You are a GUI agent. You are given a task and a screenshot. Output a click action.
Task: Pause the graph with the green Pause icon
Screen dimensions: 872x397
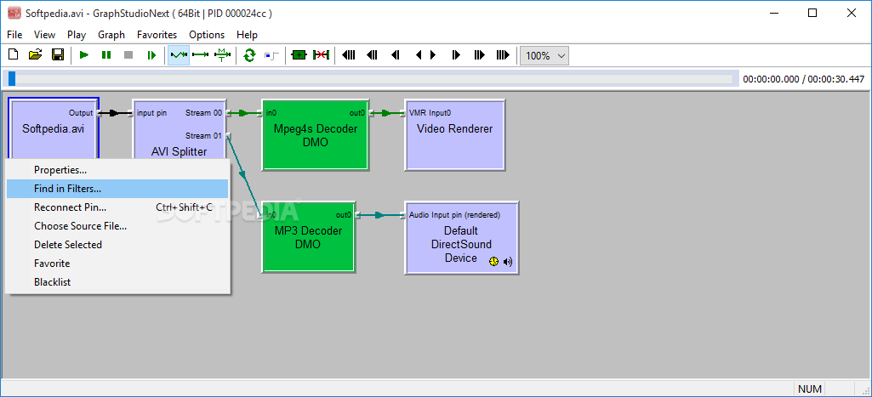106,55
